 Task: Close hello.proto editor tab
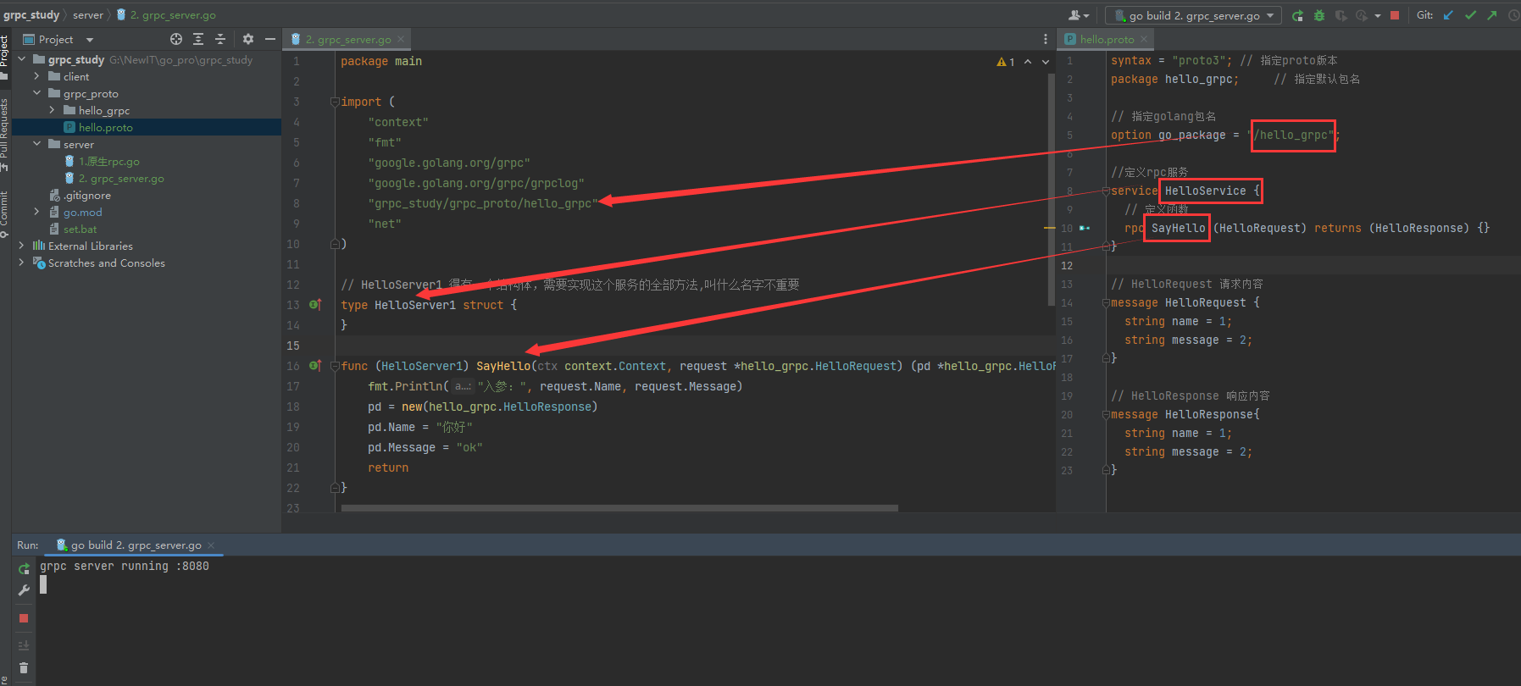pos(1144,39)
